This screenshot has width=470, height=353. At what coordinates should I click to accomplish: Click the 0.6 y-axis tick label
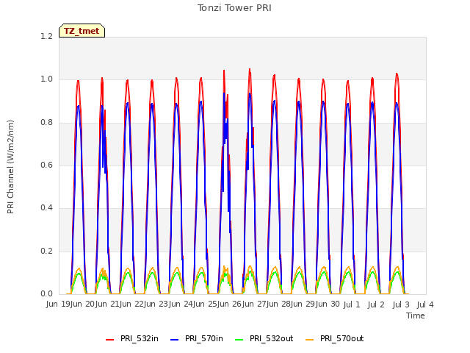click(x=46, y=165)
